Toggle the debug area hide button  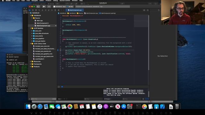click(59, 87)
